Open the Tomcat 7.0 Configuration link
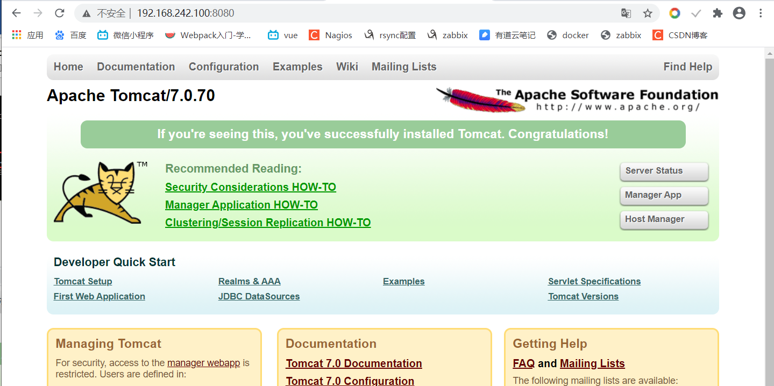 coord(350,381)
